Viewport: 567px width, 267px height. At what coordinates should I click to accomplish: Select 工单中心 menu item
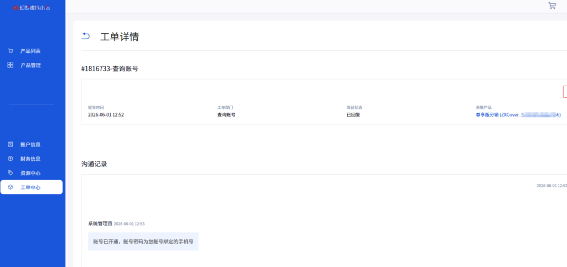[x=32, y=187]
